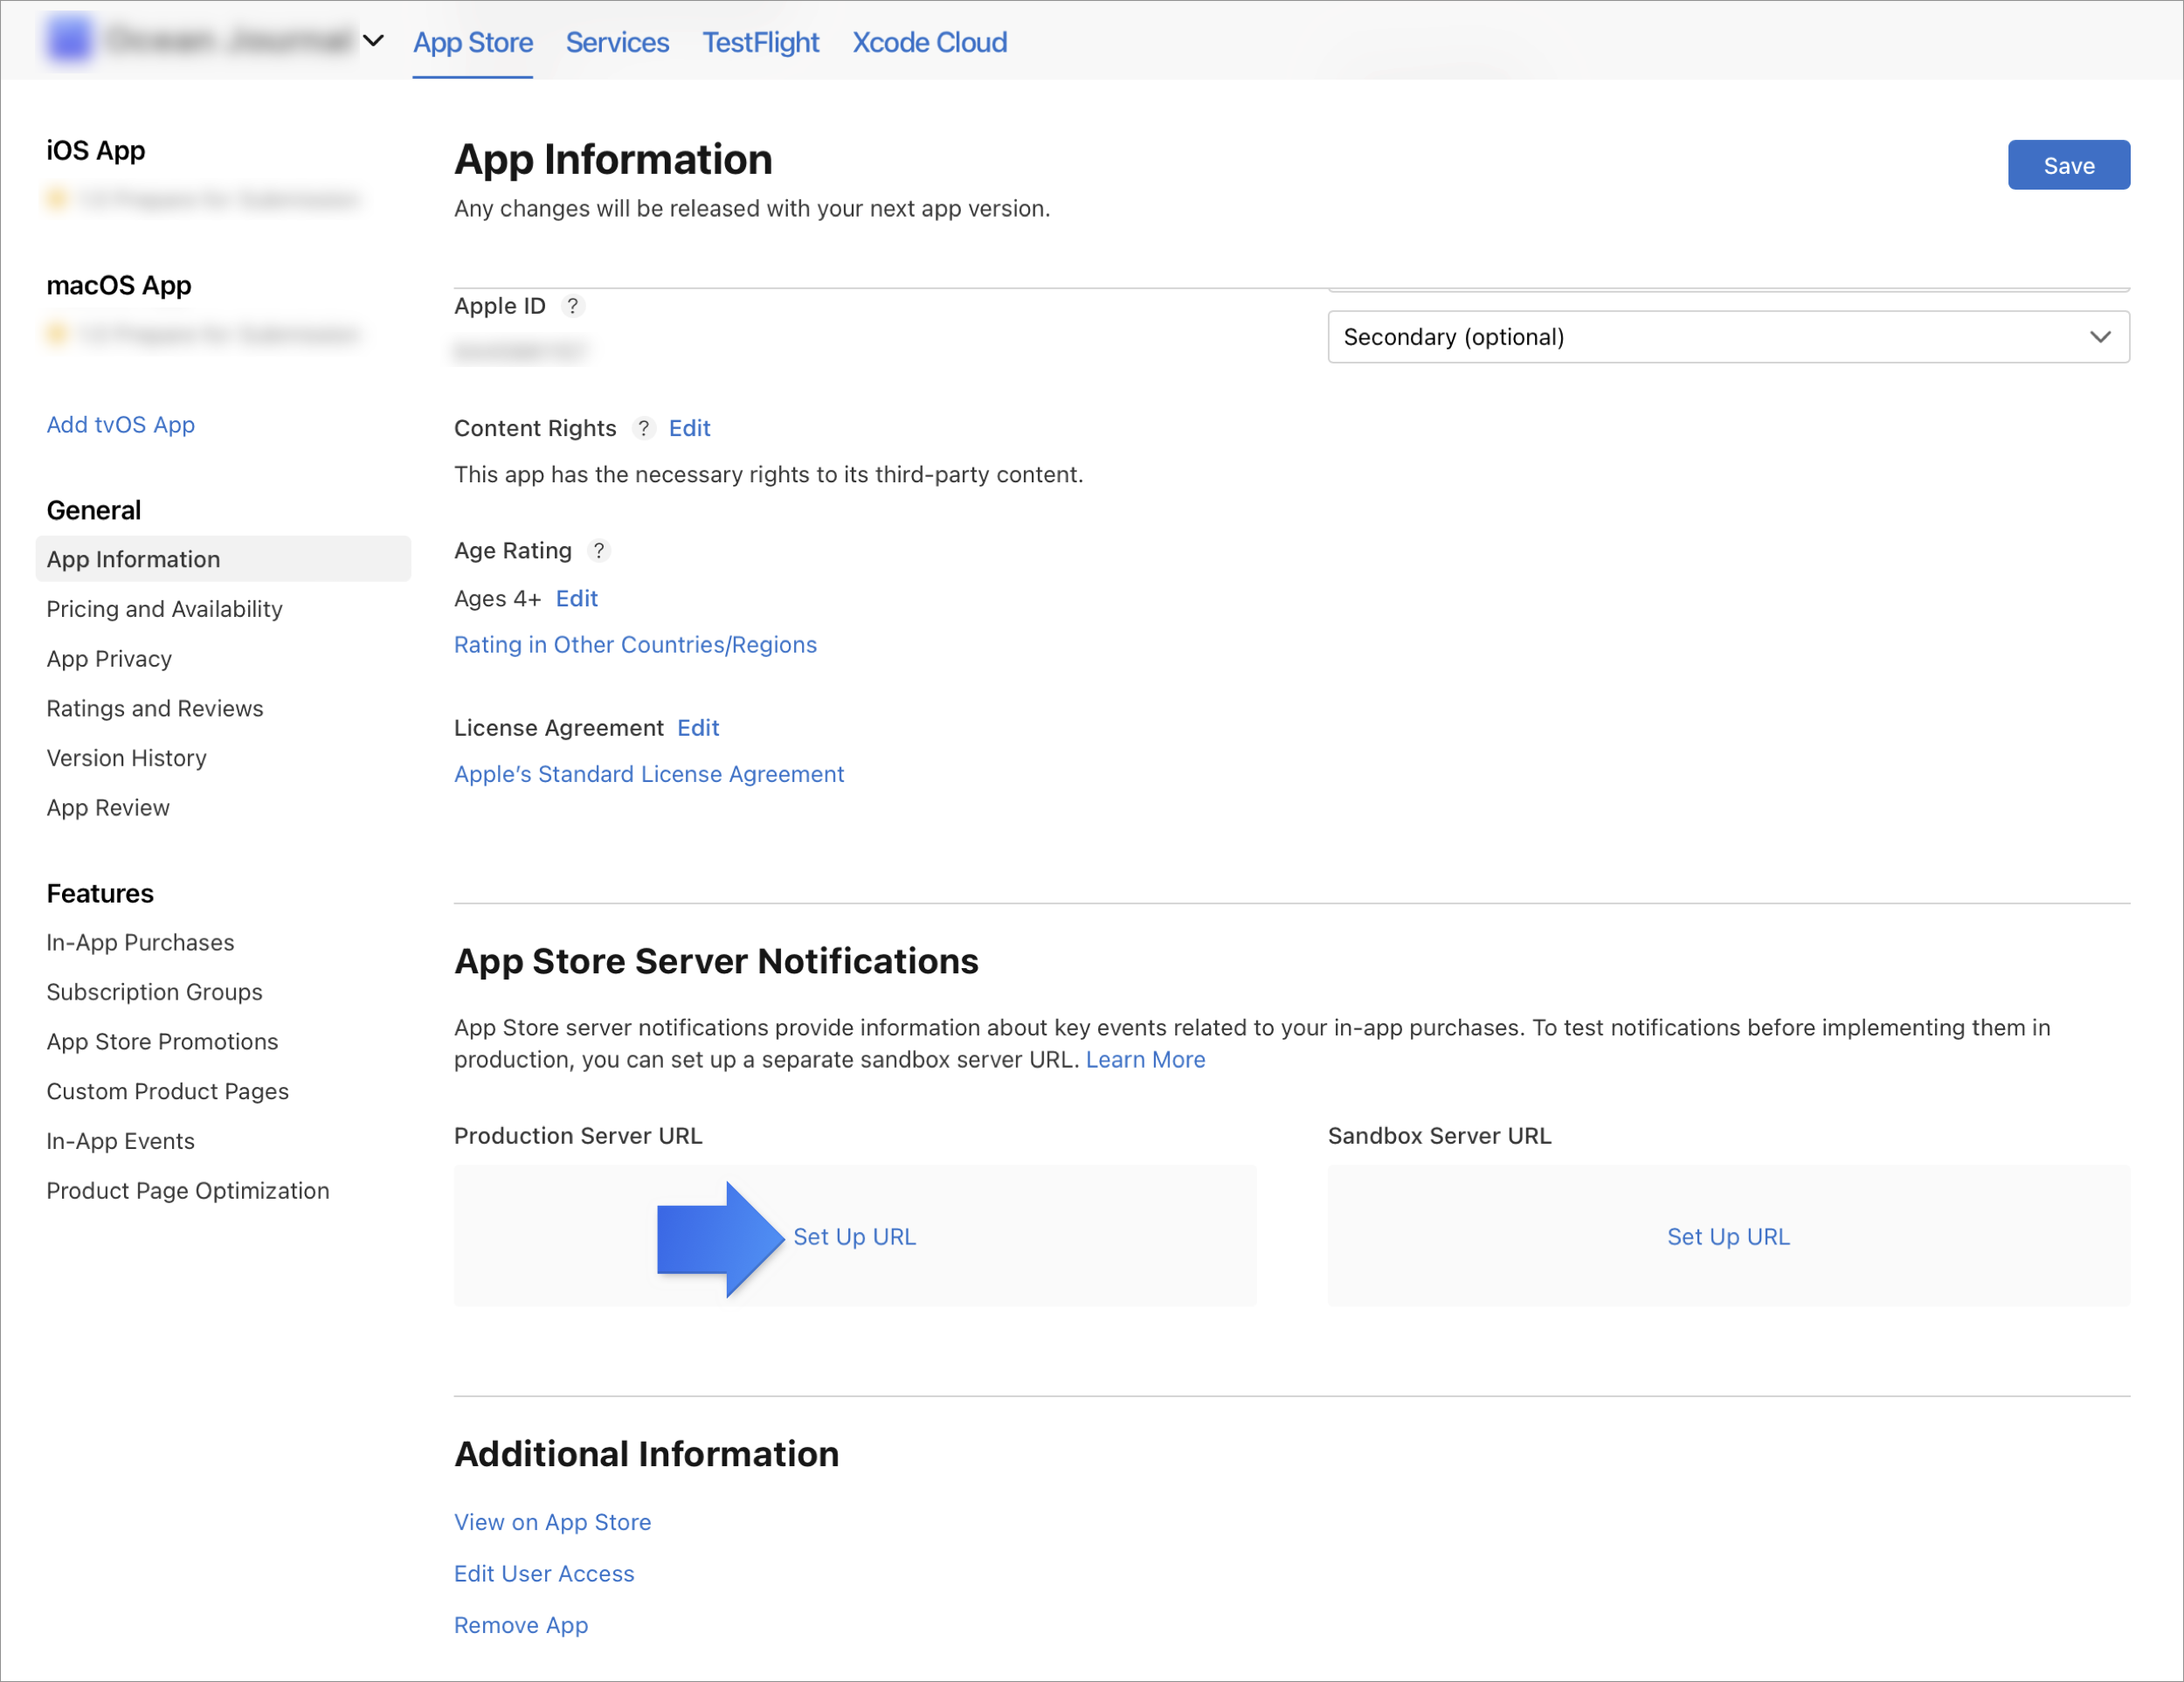Click Rating in Other Countries/Regions
The height and width of the screenshot is (1682, 2184).
[636, 643]
